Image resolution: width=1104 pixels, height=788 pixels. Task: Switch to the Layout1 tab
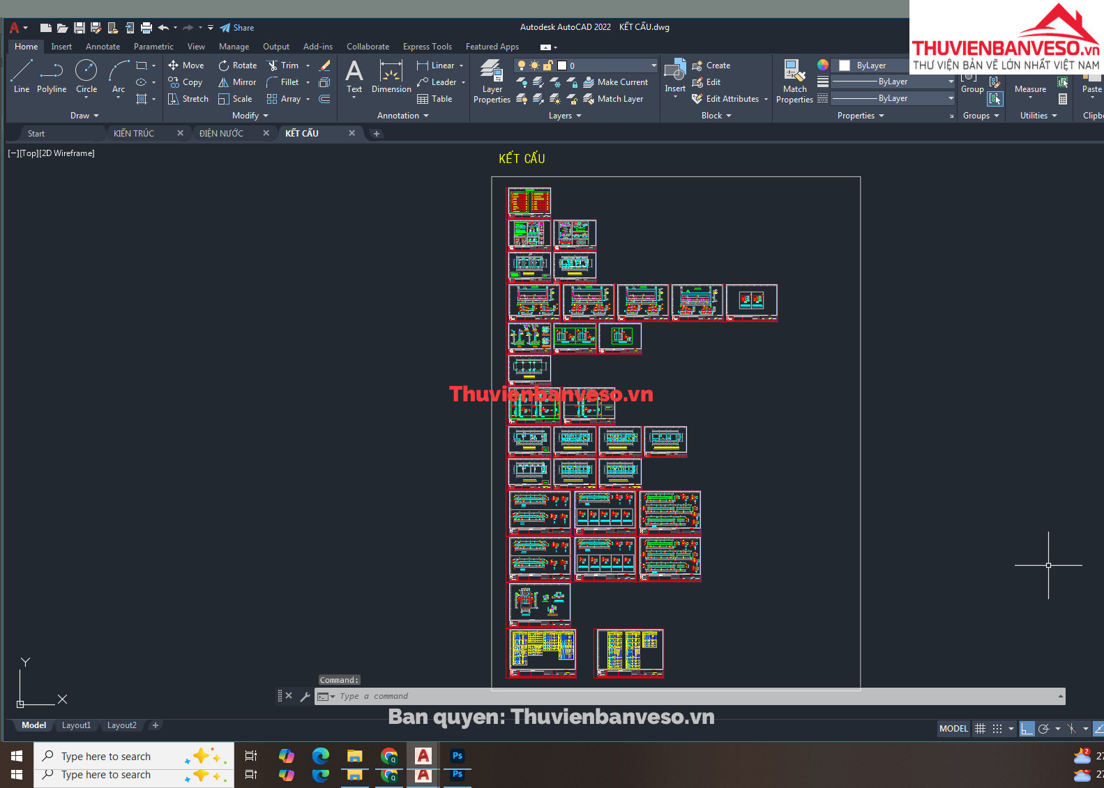(x=76, y=725)
